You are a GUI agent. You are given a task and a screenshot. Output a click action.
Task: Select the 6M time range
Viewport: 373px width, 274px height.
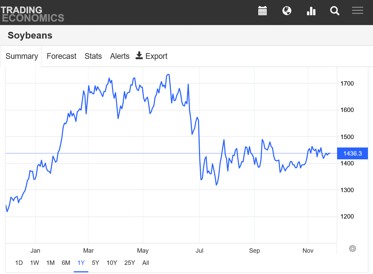pyautogui.click(x=66, y=263)
